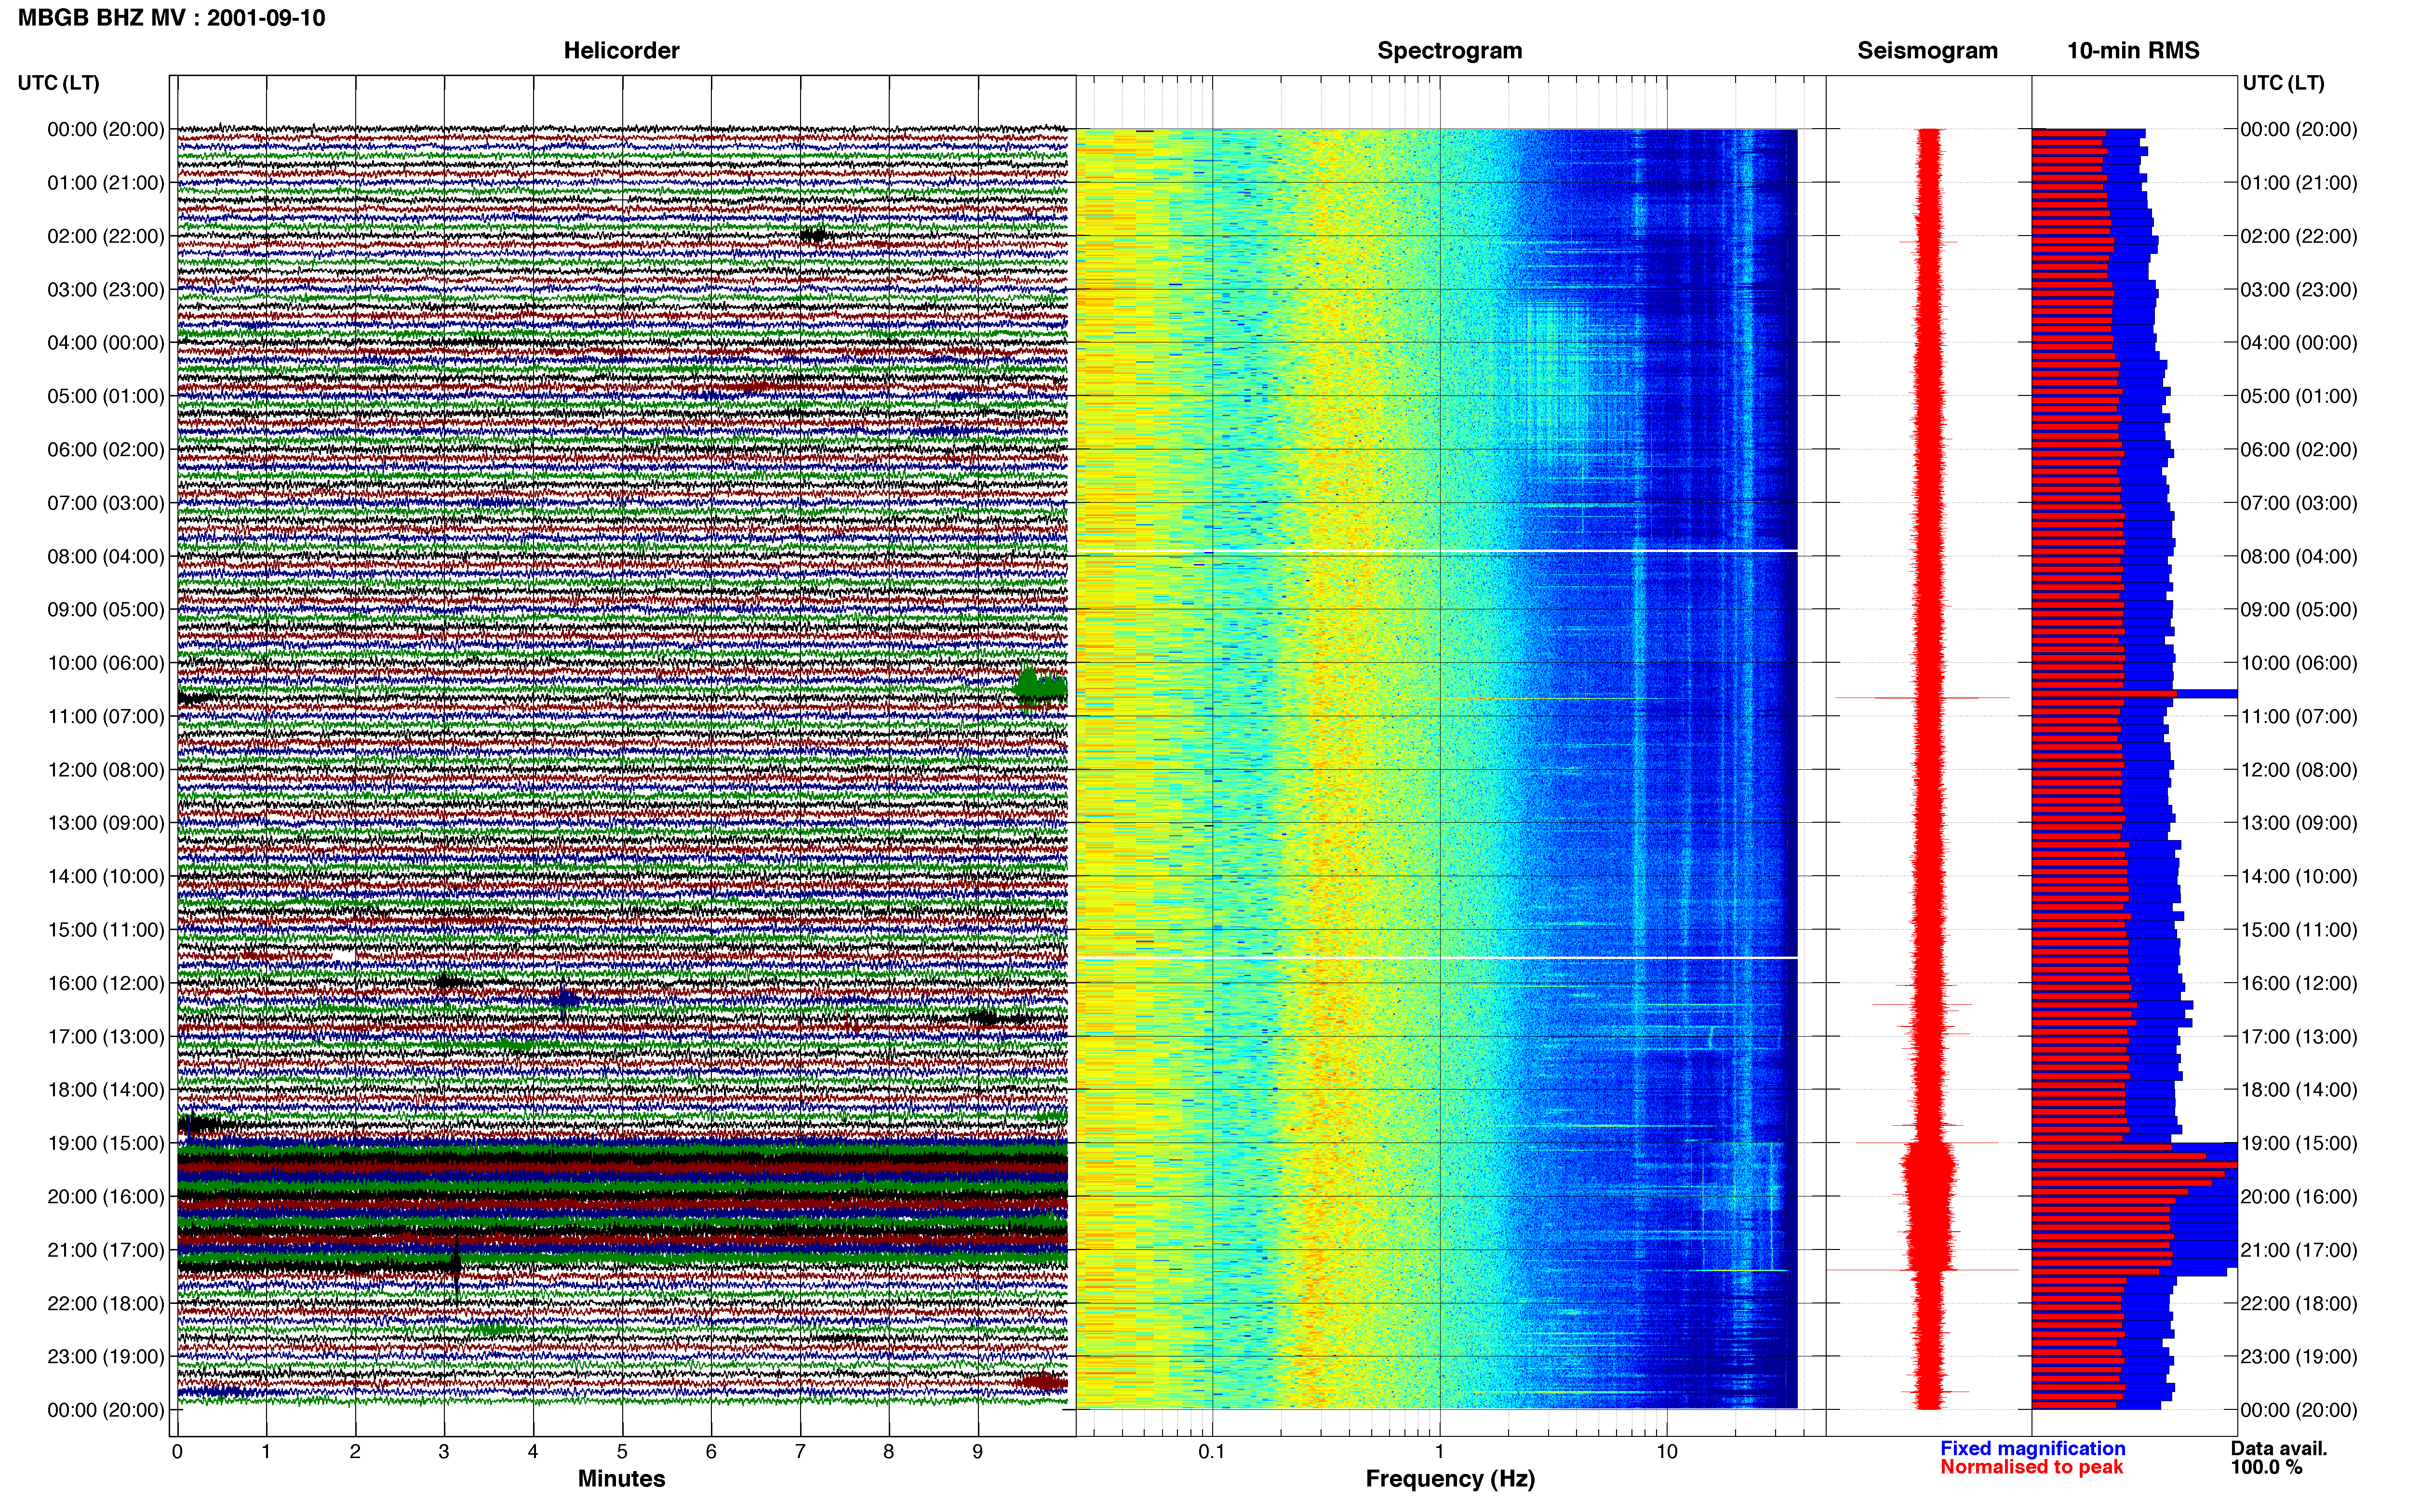Click the right time label '12:00 (08:00)'
This screenshot has width=2419, height=1512.
tap(2299, 770)
